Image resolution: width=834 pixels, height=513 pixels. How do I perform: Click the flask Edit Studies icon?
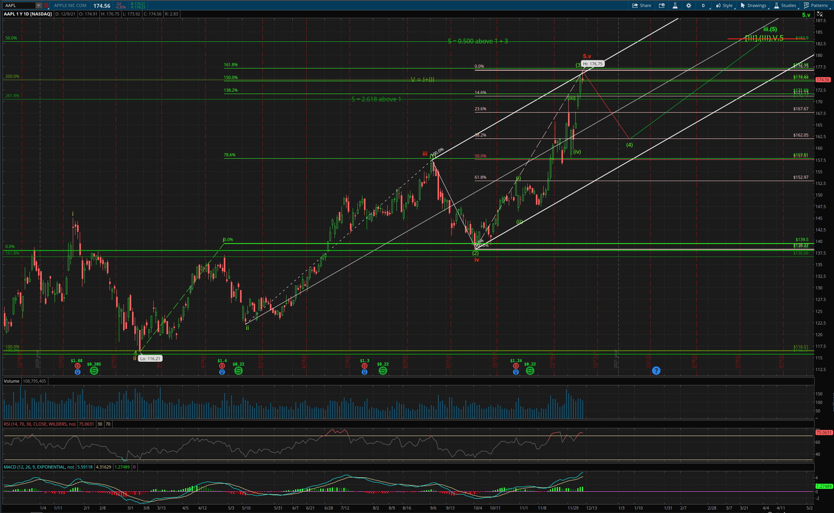pyautogui.click(x=675, y=5)
